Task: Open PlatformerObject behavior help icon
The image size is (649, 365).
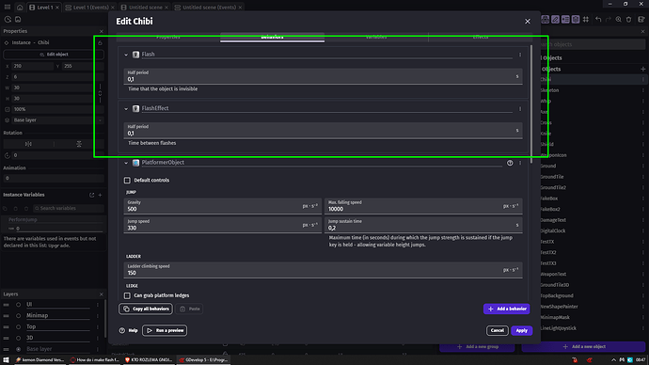Action: click(510, 163)
